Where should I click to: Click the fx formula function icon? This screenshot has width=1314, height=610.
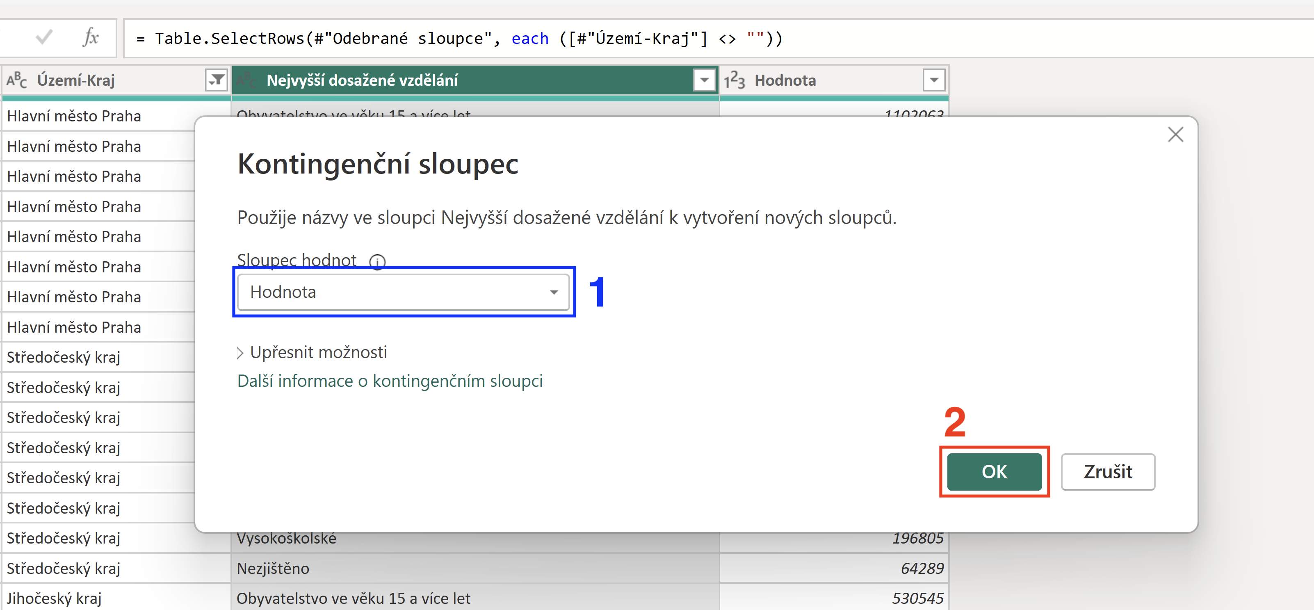(90, 37)
